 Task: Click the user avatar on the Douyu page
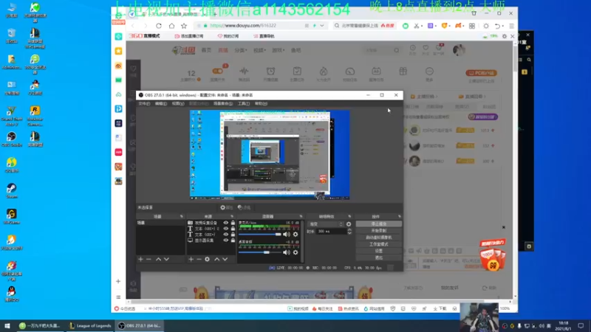[x=459, y=49]
